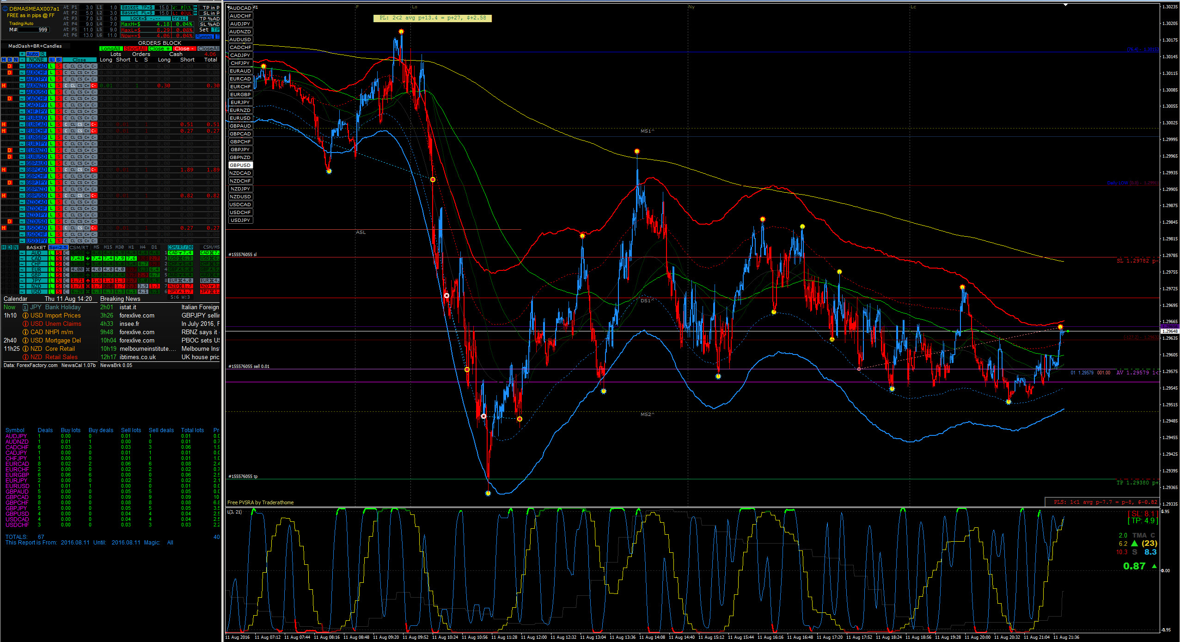
Task: Click the tilde button for AUDCAD row
Action: (x=22, y=66)
